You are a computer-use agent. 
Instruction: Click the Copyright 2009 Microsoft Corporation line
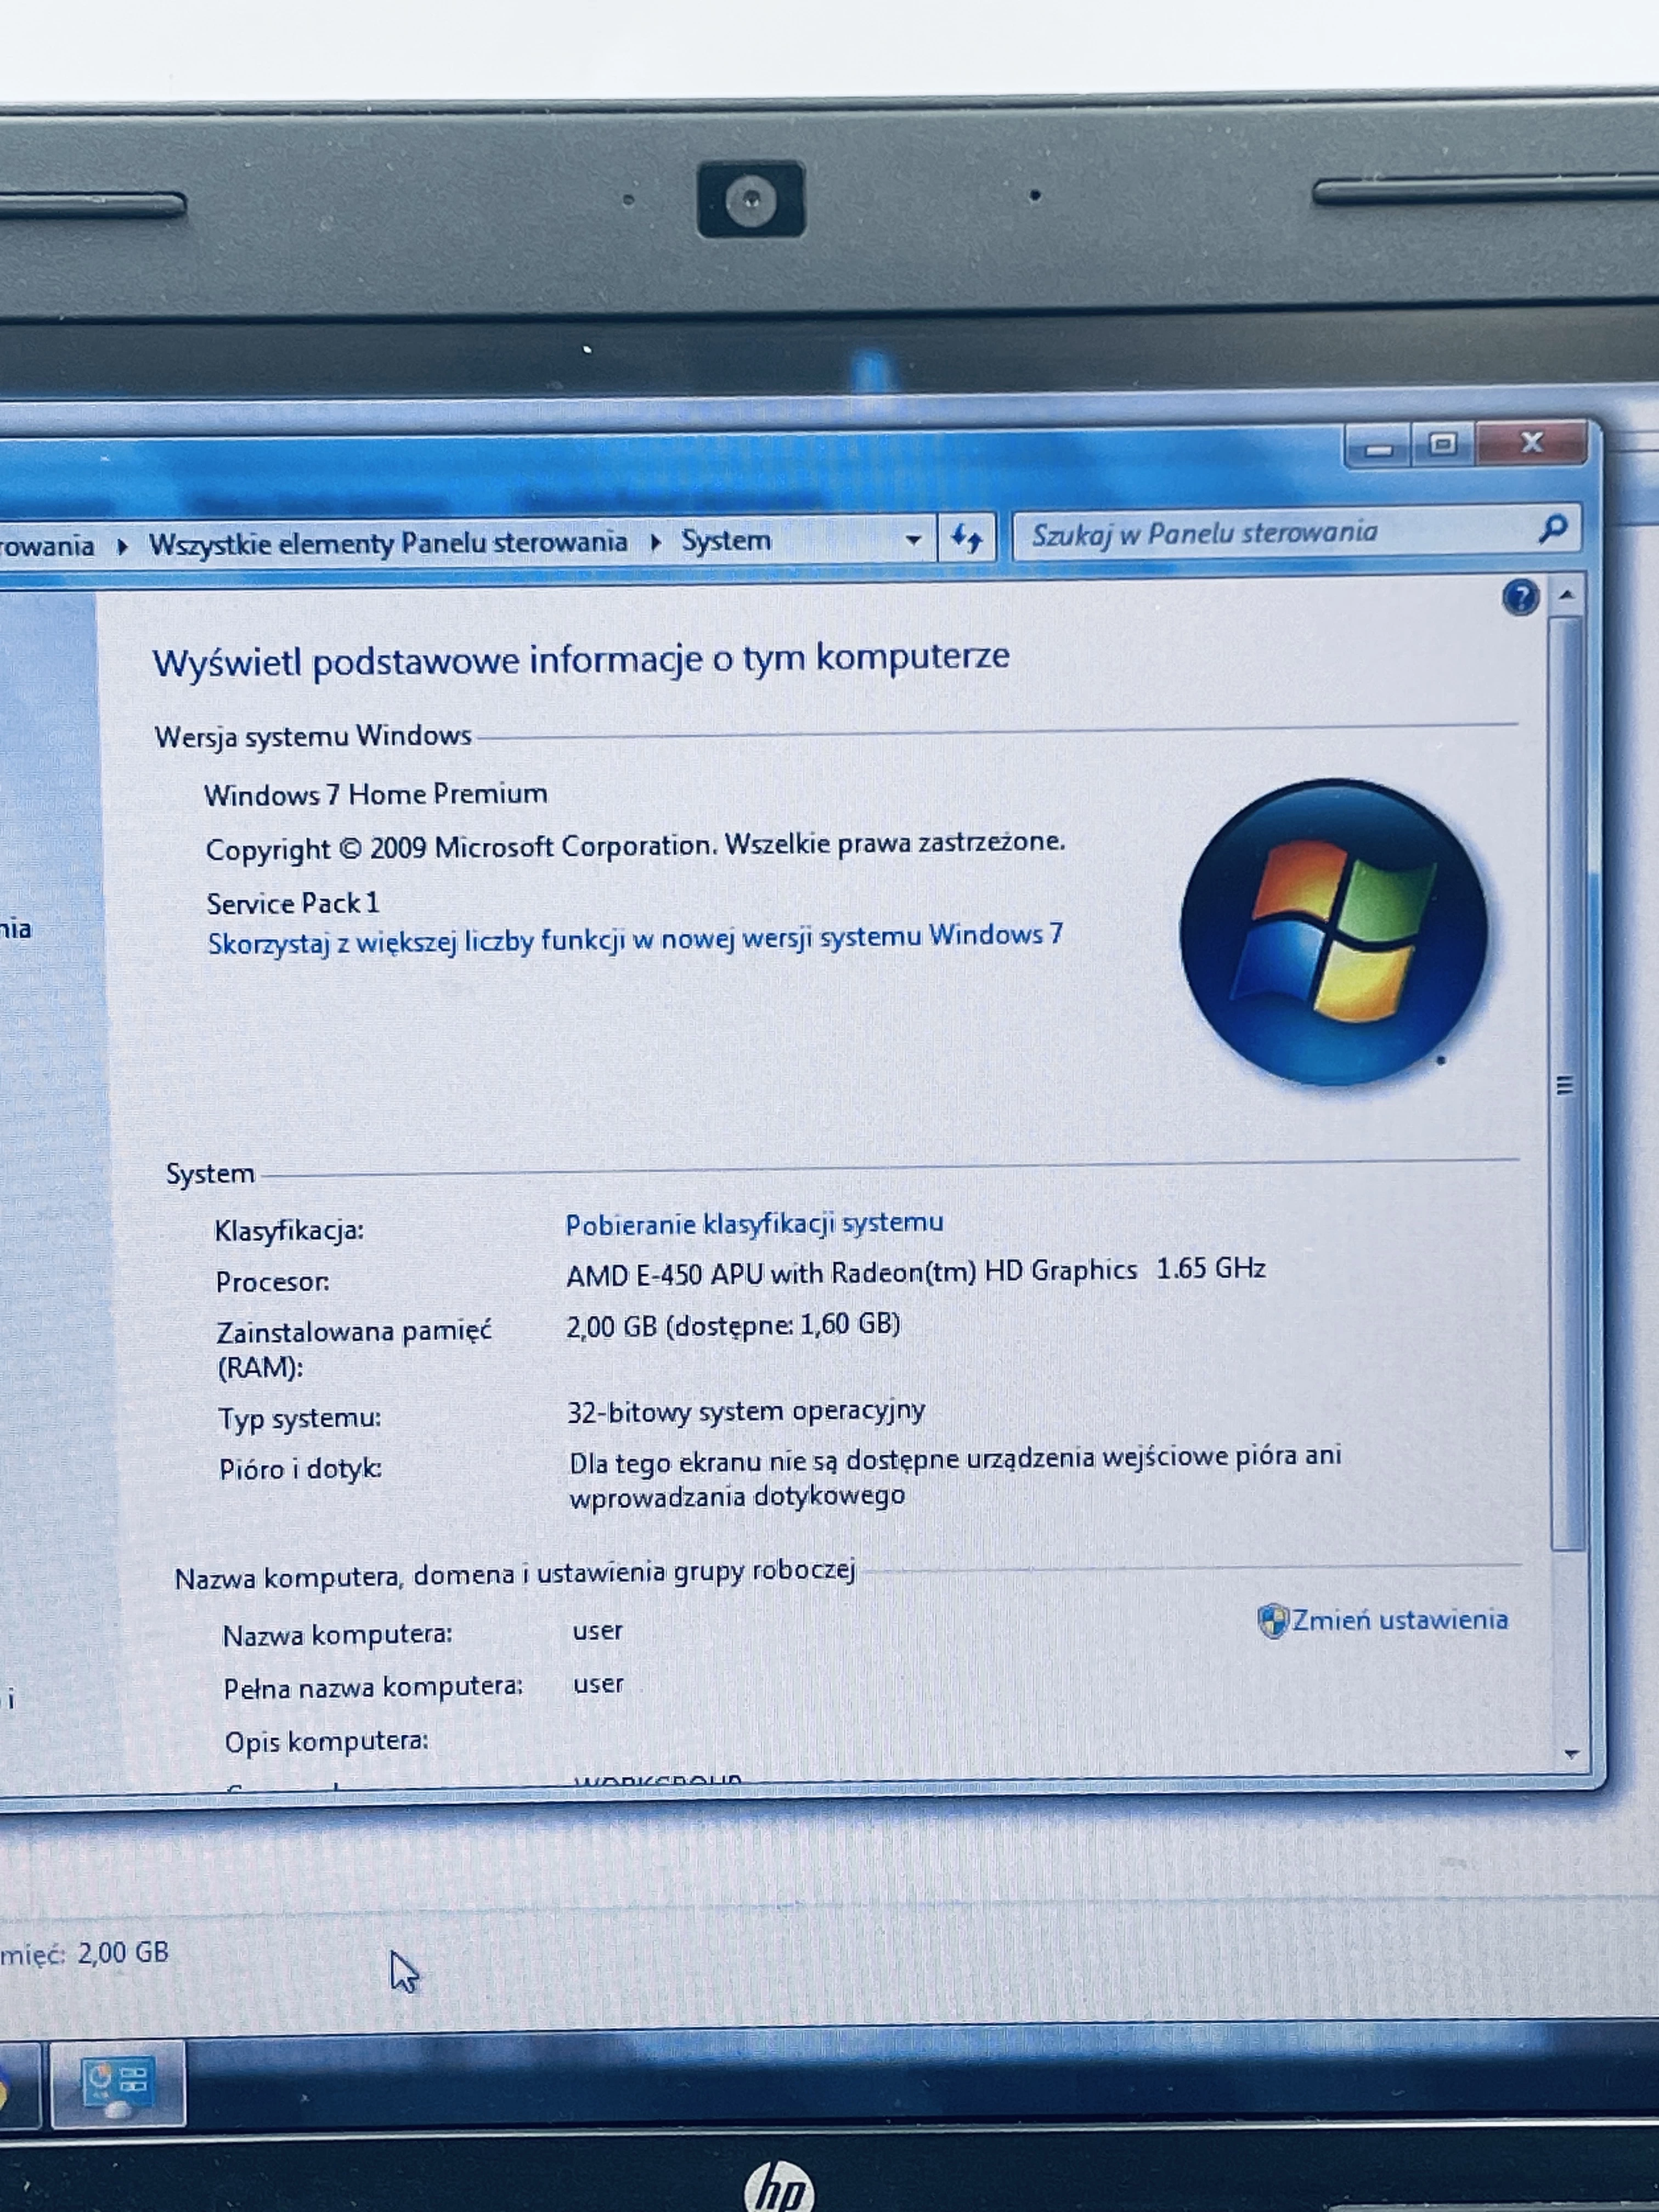[x=635, y=847]
